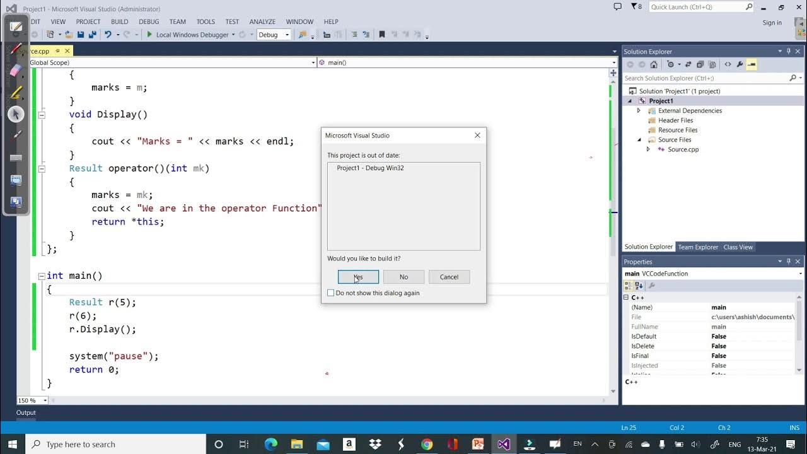Open the 150 % zoom dropdown
Screen dimensions: 807x454
[45, 400]
